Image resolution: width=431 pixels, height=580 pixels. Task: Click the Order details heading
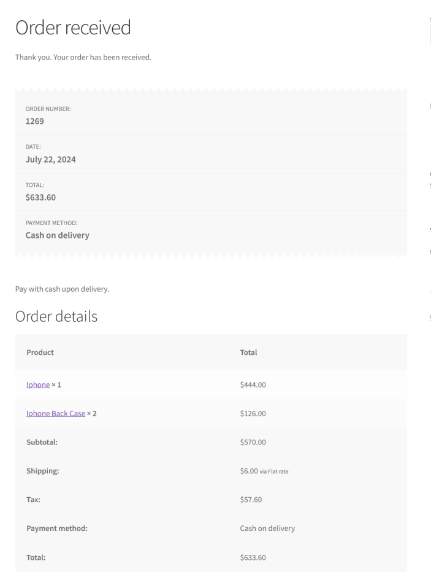tap(56, 316)
